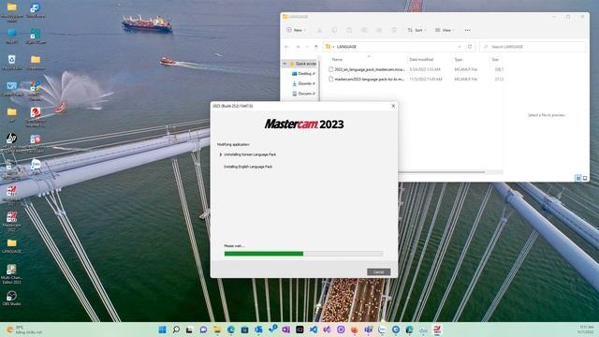This screenshot has height=337, width=599.
Task: Click the Mastercam installer taskbar icon
Action: (x=437, y=330)
